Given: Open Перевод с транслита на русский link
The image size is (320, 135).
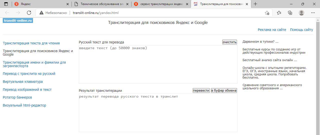Looking at the screenshot, I should click(29, 74).
